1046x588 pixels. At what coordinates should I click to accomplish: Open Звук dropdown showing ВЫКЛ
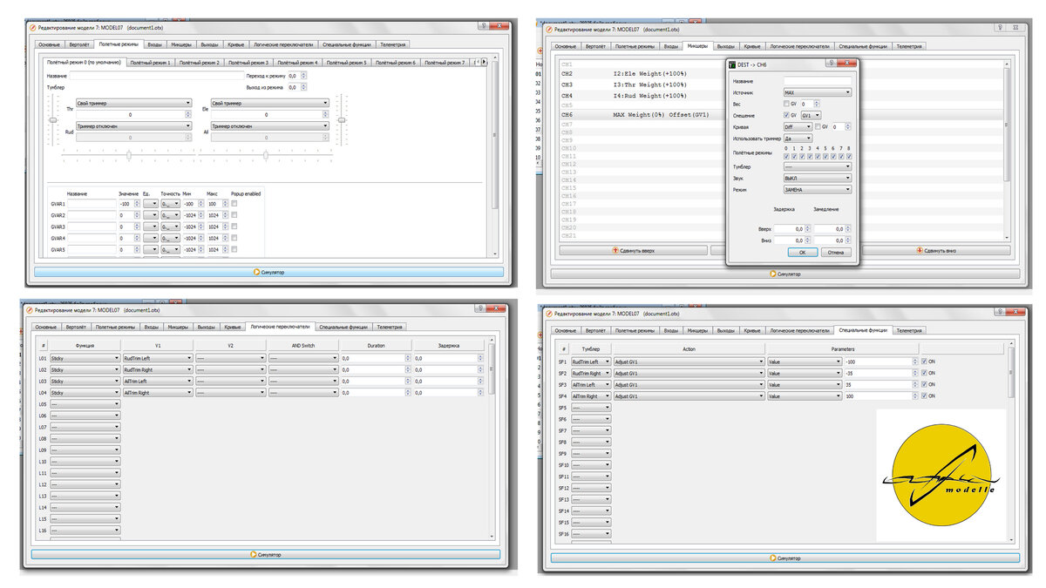[x=818, y=178]
